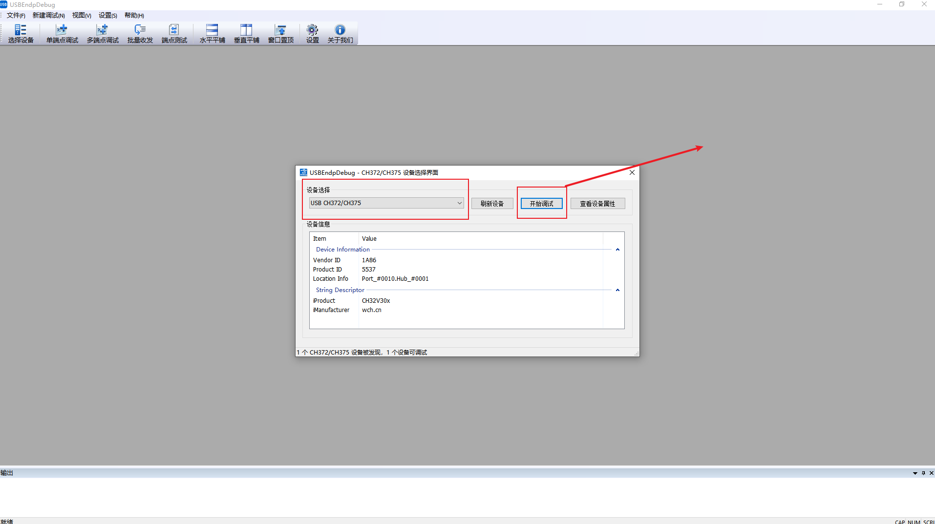
Task: Click the USBEndpDebug main window app icon
Action: tap(4, 4)
